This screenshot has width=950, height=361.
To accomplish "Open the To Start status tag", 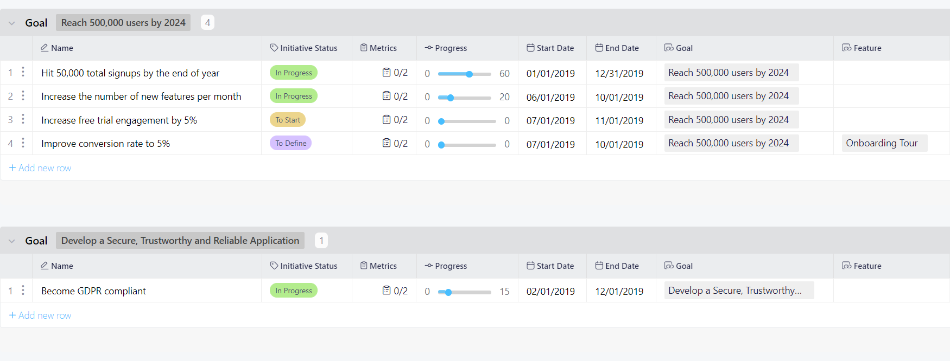I will (288, 120).
